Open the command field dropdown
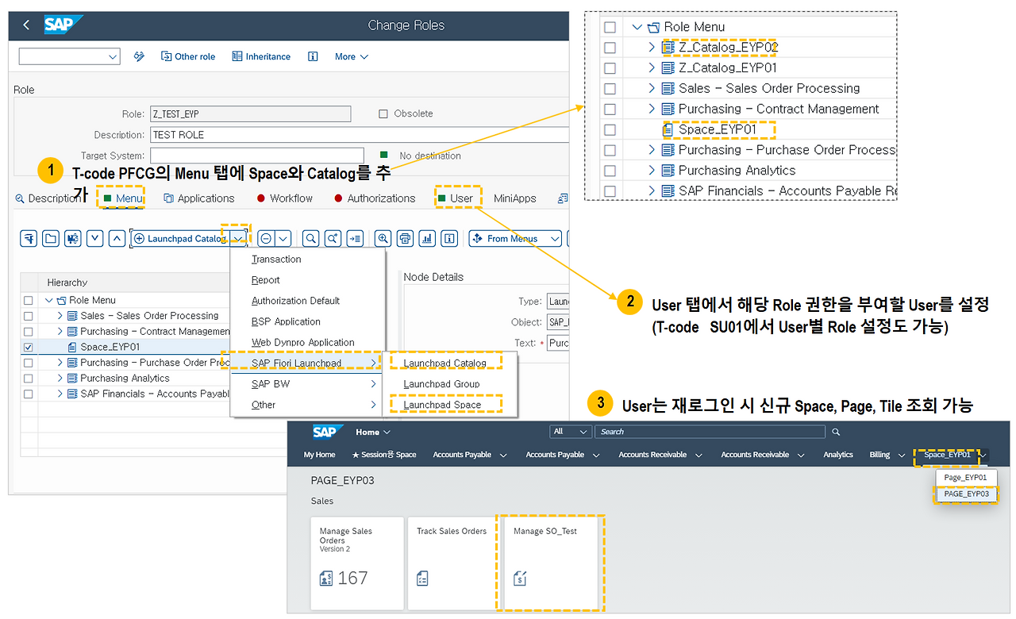 [x=112, y=56]
